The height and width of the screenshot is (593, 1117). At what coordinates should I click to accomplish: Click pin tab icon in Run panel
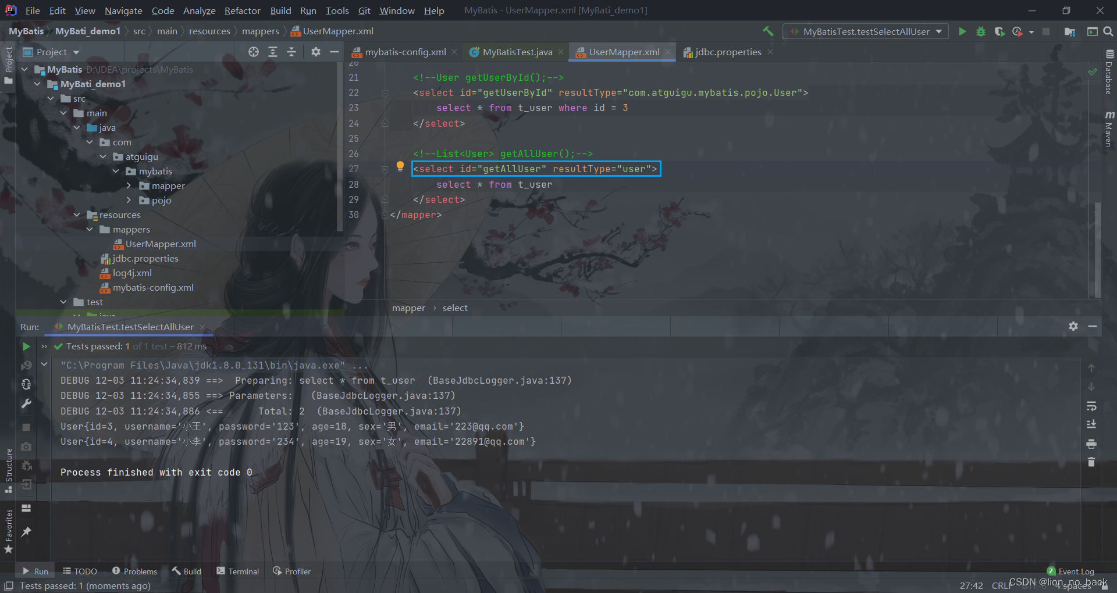tap(26, 532)
